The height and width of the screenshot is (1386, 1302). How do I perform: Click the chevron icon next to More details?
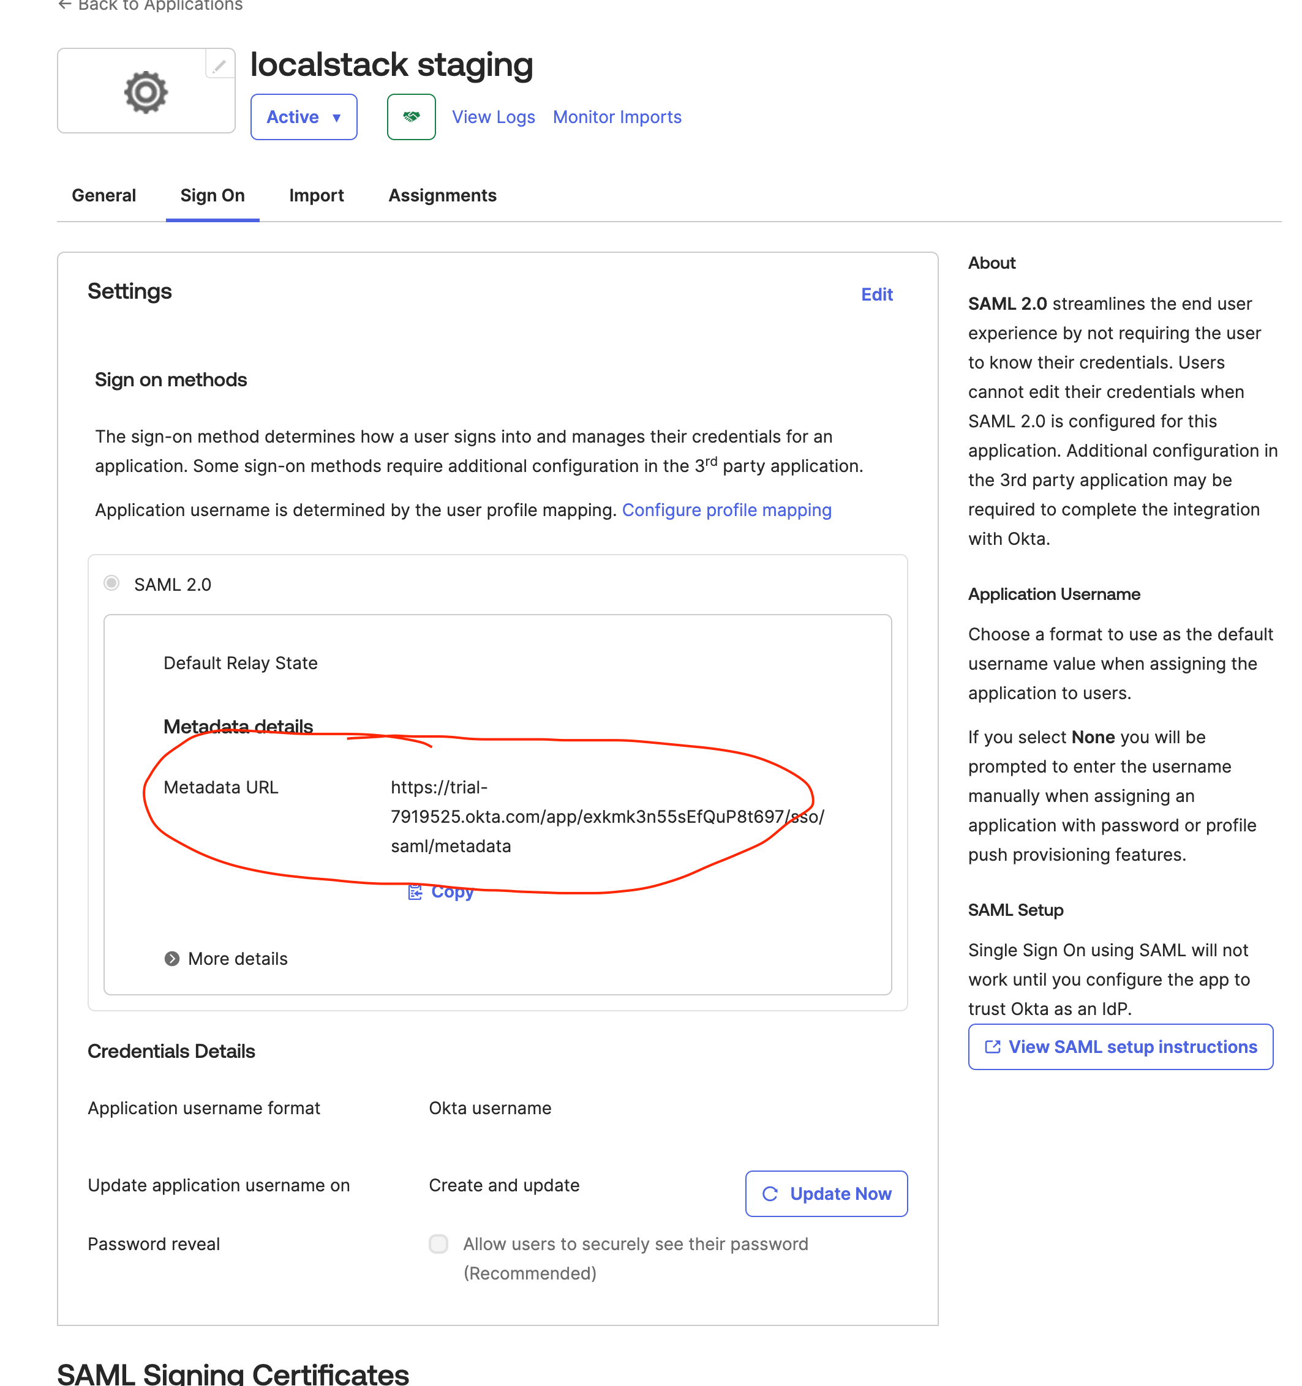coord(171,959)
